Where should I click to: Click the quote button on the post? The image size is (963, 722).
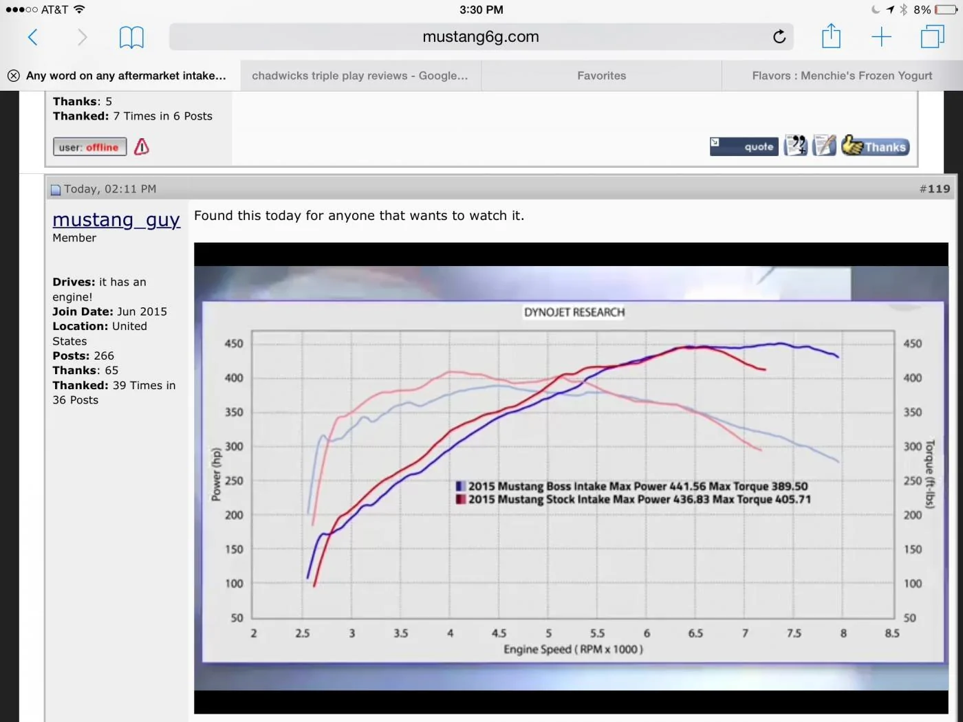pyautogui.click(x=744, y=146)
